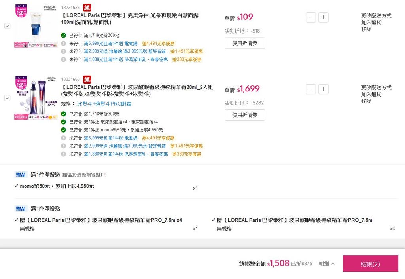405x279 pixels.
Task: Decrease quantity of the $109 cleanser
Action: tap(311, 17)
